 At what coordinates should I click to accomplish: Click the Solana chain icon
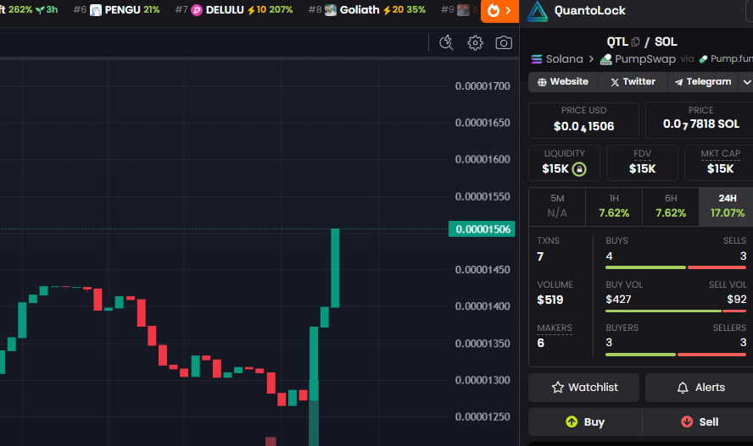pos(537,59)
